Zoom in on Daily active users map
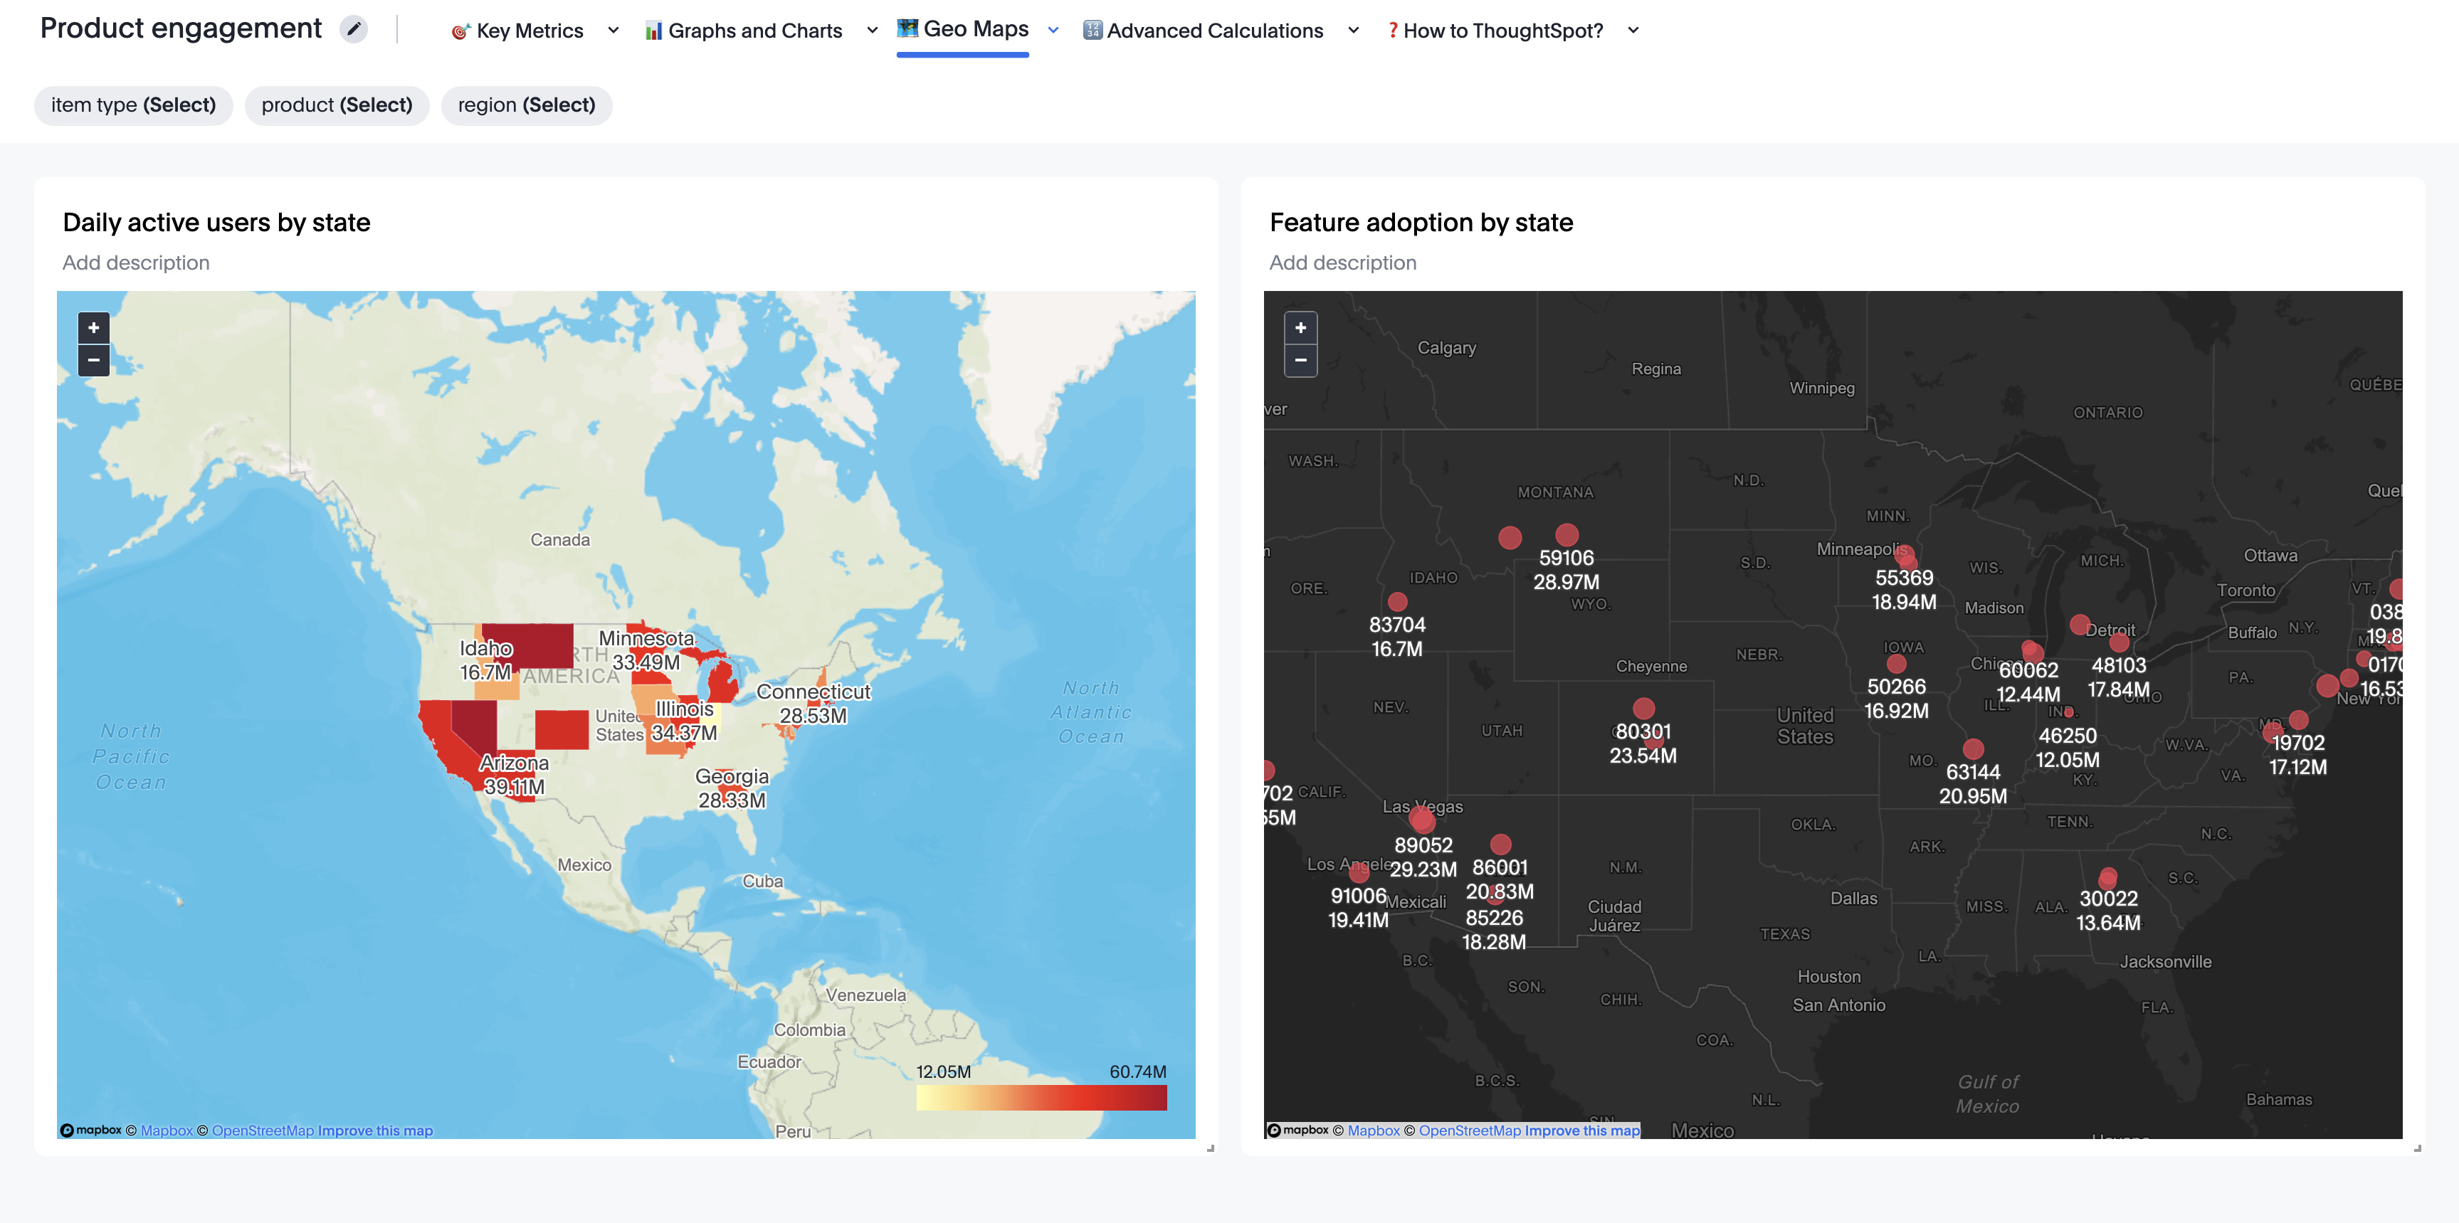This screenshot has height=1223, width=2459. pos(93,327)
